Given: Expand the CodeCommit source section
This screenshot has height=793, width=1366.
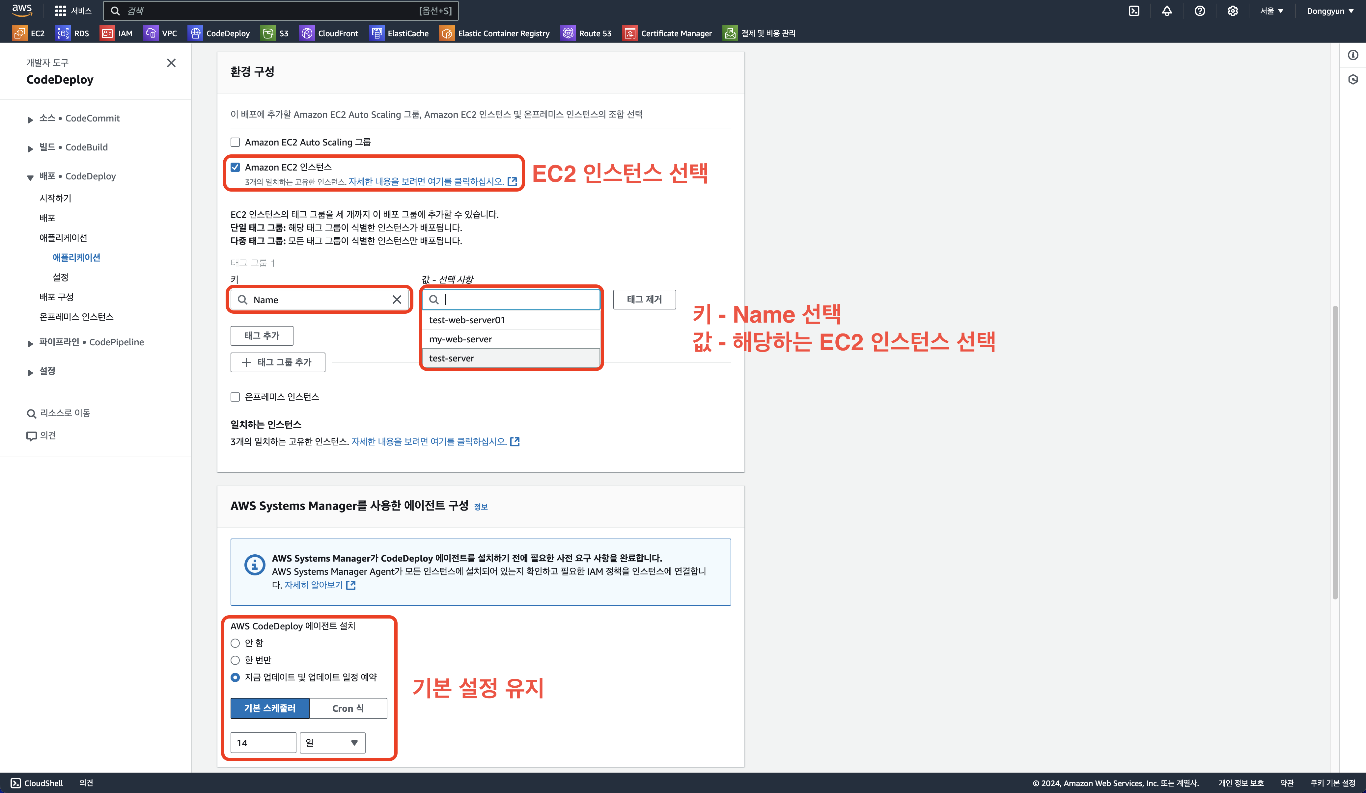Looking at the screenshot, I should 30,119.
